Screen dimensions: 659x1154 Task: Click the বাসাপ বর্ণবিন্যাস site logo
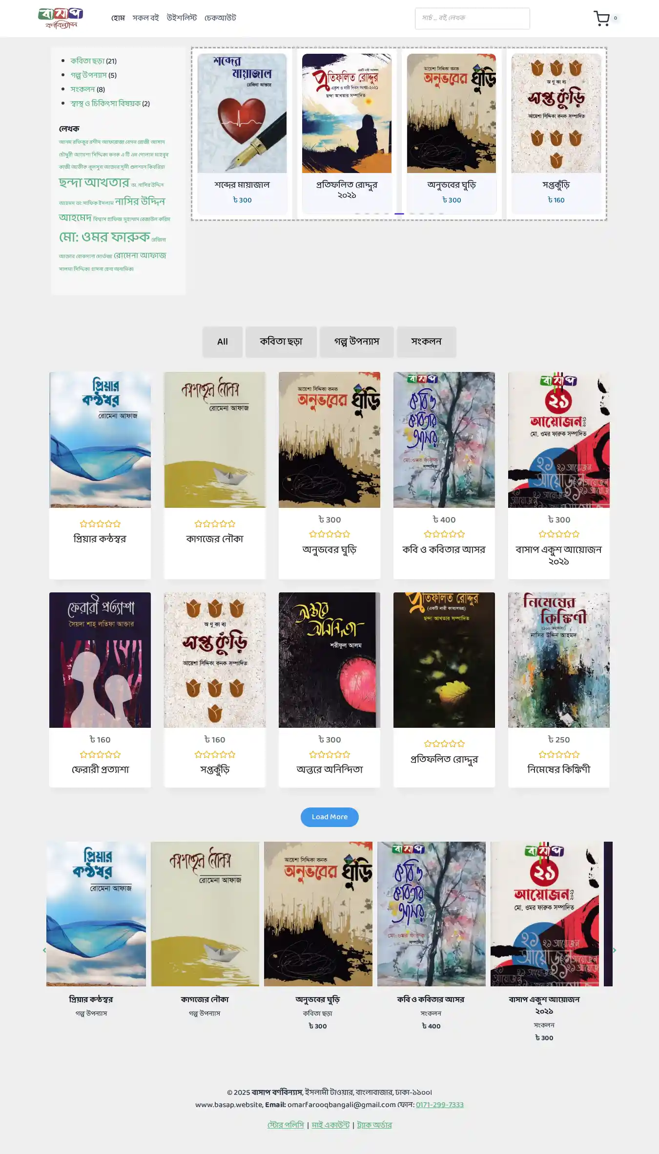point(61,19)
